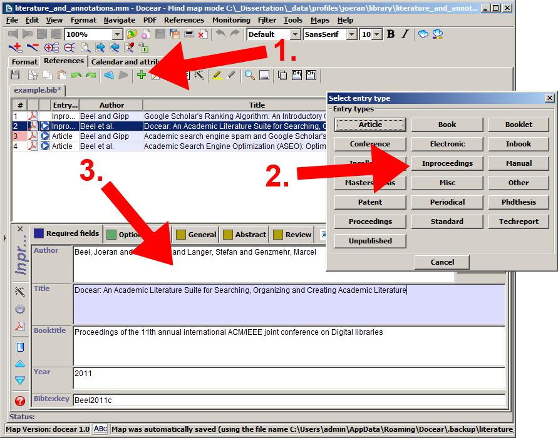The height and width of the screenshot is (438, 558).
Task: Open the SansSerif font dropdown
Action: pyautogui.click(x=351, y=34)
